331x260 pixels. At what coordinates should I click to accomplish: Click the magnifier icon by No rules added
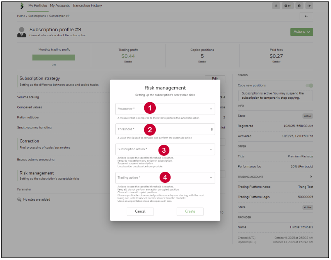[19, 199]
